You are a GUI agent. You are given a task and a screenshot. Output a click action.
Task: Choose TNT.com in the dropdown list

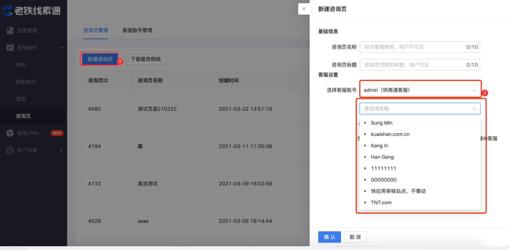381,203
